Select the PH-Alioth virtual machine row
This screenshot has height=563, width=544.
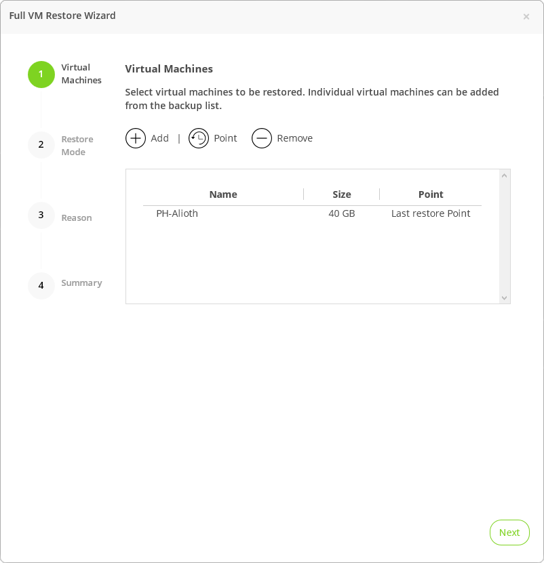177,213
